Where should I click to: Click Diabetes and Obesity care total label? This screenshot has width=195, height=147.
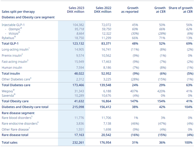(x=25, y=107)
